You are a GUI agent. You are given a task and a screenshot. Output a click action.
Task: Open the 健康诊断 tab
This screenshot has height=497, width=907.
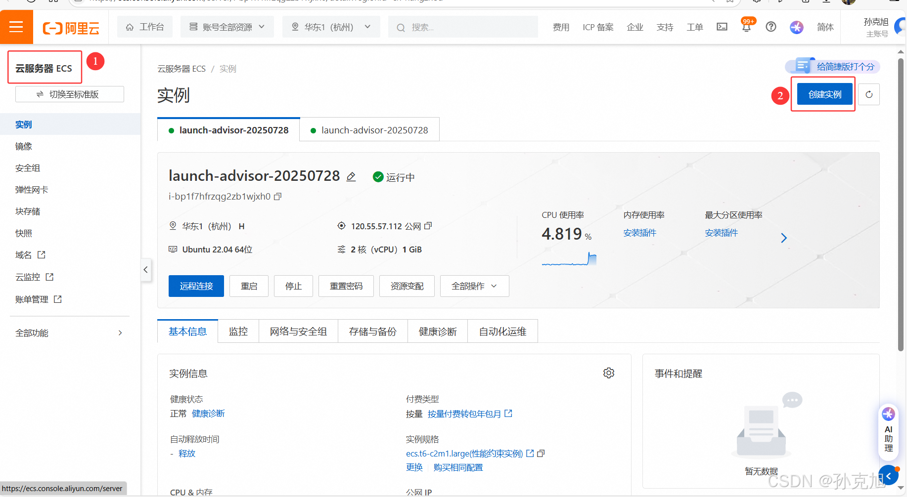point(438,331)
